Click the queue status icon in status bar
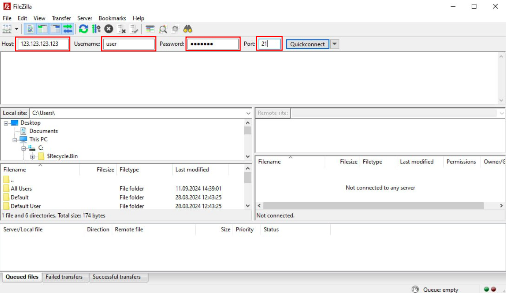506x293 pixels. click(415, 290)
